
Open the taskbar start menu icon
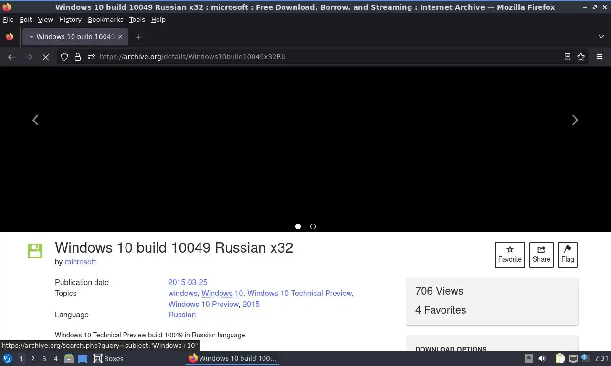[8, 358]
